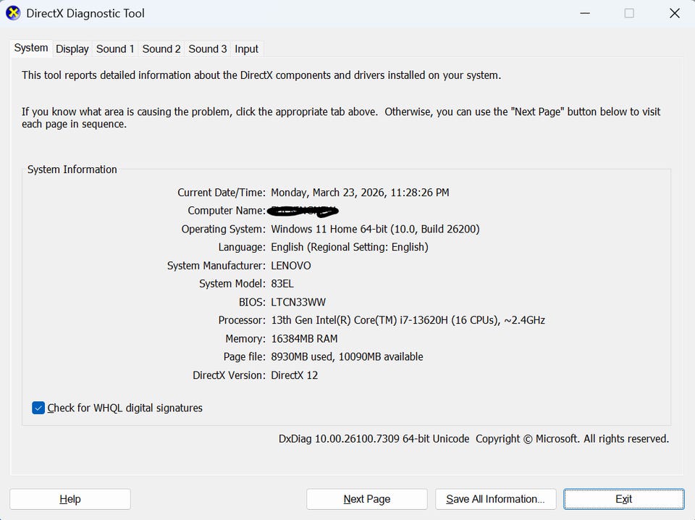Click the processor value 'i7-13620H (16 CPUs)'

(450, 320)
